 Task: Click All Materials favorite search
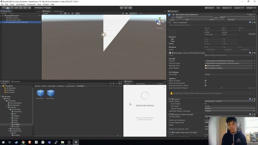[11, 88]
